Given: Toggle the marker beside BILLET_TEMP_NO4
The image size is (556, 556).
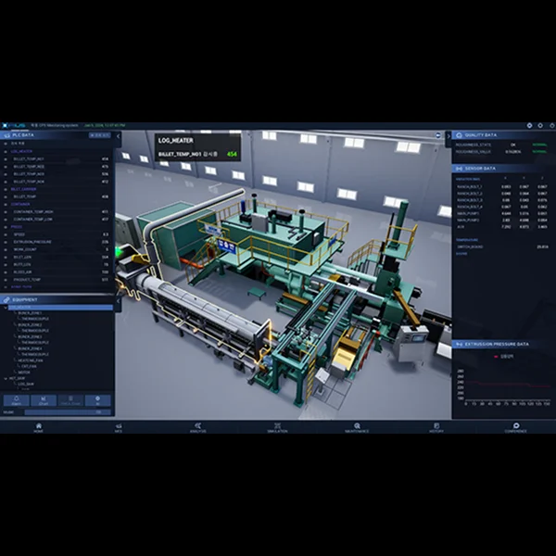Looking at the screenshot, I should [6, 182].
